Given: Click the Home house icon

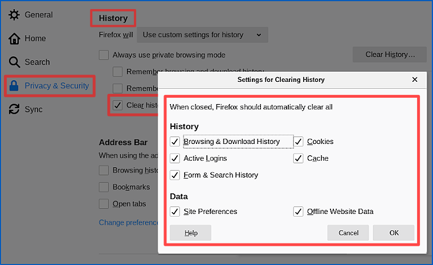Looking at the screenshot, I should click(14, 39).
